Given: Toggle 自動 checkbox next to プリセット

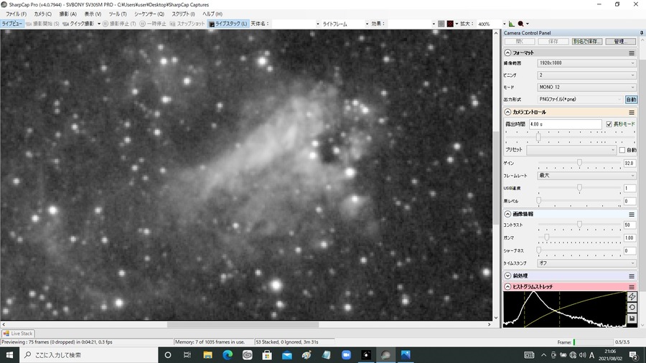Looking at the screenshot, I should pyautogui.click(x=622, y=150).
